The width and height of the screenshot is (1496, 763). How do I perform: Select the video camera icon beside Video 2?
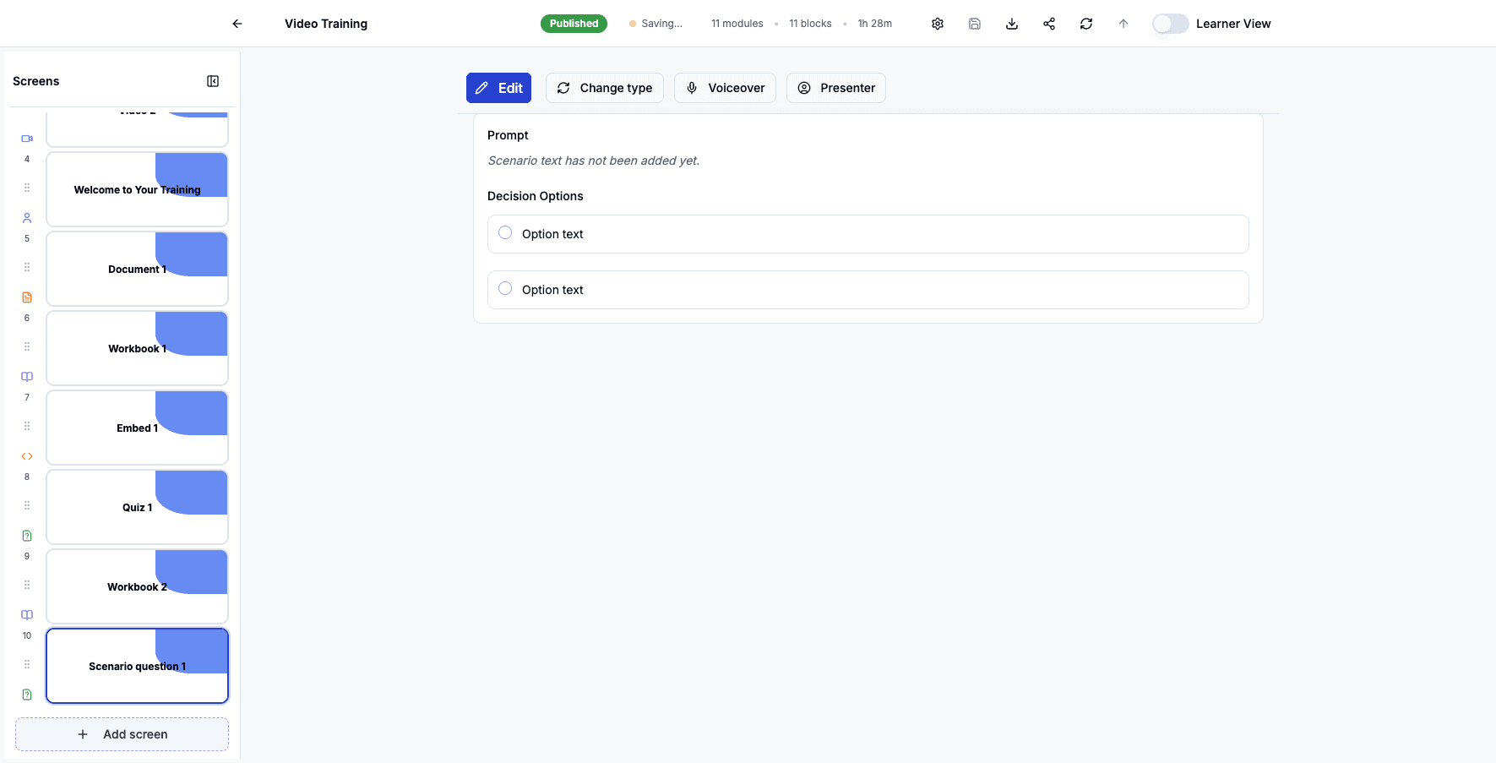(x=26, y=138)
